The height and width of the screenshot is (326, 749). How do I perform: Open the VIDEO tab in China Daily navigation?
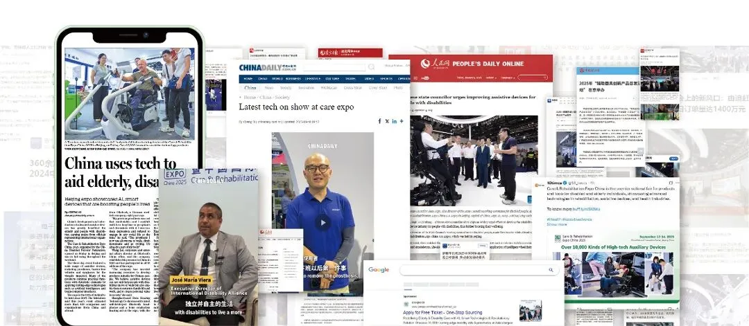click(x=369, y=79)
